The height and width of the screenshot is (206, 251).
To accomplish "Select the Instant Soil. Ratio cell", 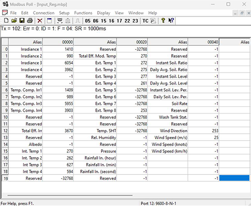I will [168, 63].
